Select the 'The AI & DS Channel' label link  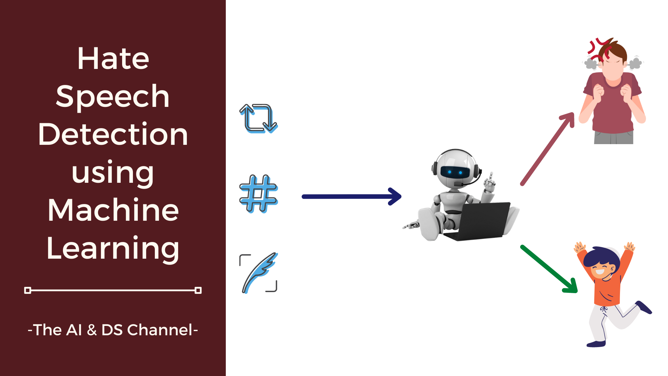[108, 329]
